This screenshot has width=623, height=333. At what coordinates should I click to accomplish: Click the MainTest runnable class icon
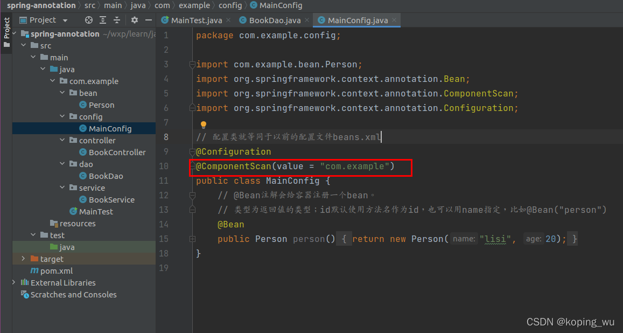point(74,211)
